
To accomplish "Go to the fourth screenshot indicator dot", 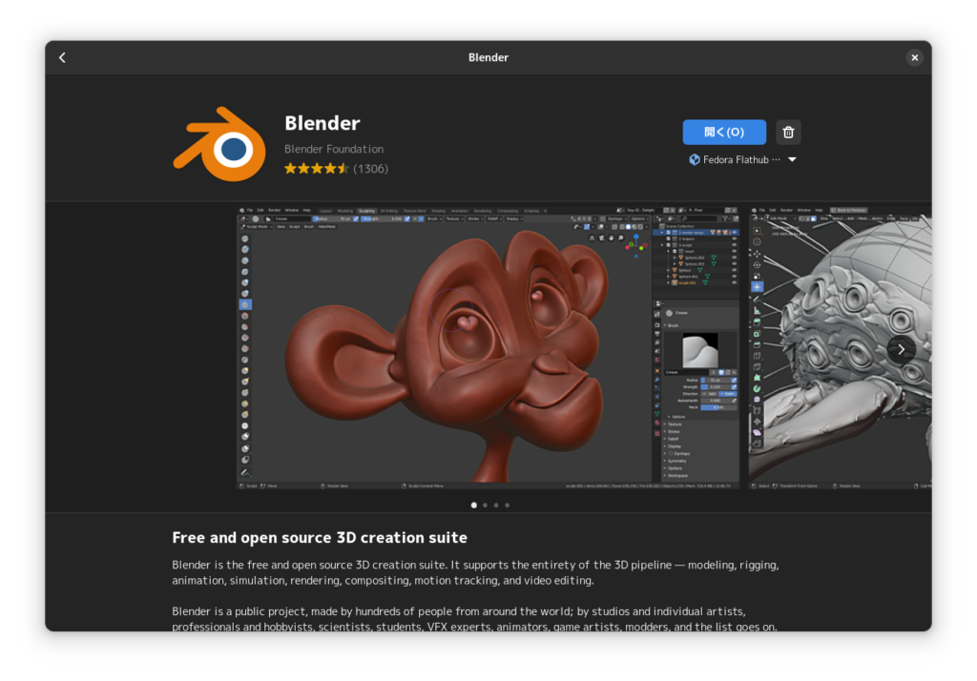I will point(508,506).
